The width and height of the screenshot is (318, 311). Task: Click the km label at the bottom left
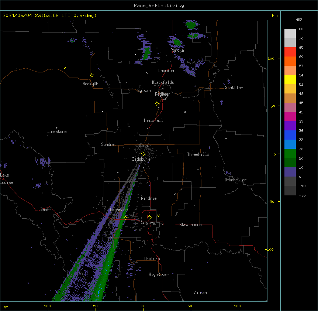tap(6, 307)
